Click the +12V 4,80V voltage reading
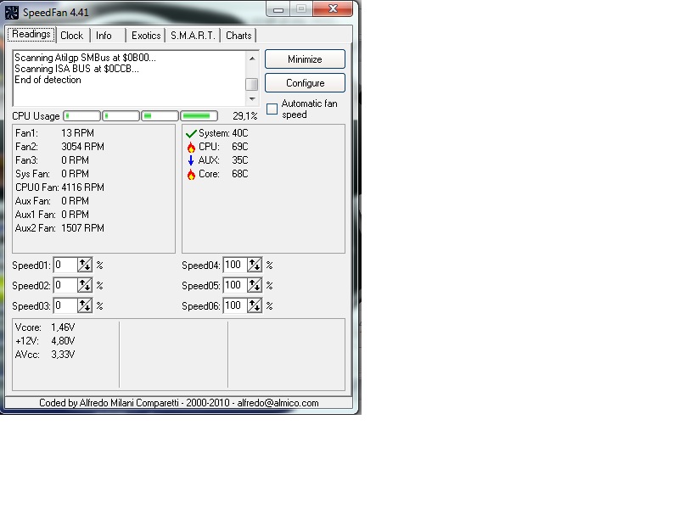 [45, 341]
